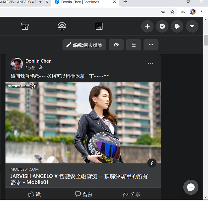Open the post options three-dot menu
208x203 pixels.
[x=151, y=63]
